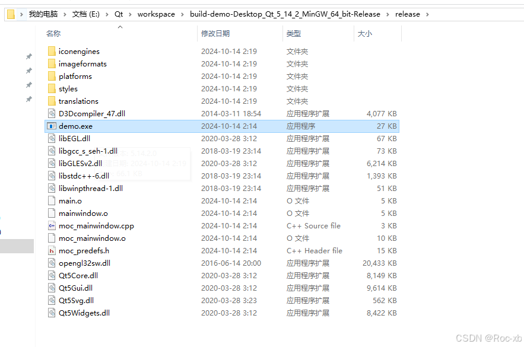The height and width of the screenshot is (347, 524).
Task: Expand the chevron after build-demo-Desktop breadcrumb
Action: tap(388, 14)
